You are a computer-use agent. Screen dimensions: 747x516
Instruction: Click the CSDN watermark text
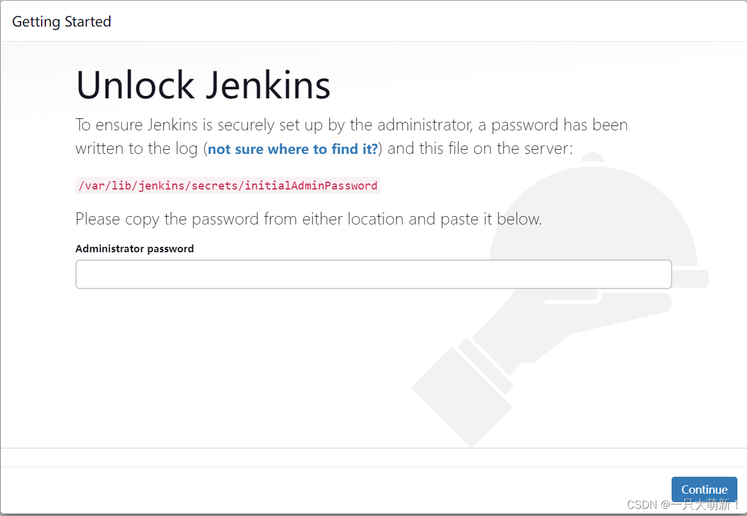(684, 505)
